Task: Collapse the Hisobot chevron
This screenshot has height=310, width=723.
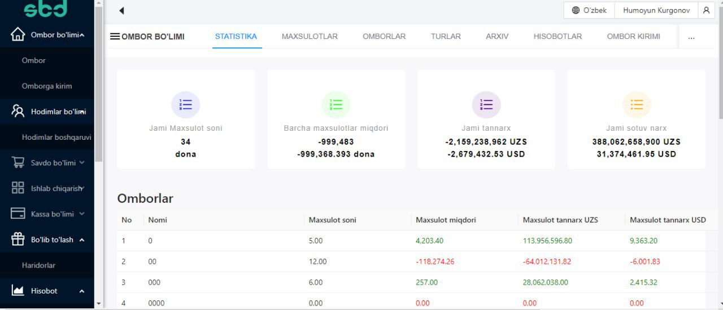Action: click(82, 291)
